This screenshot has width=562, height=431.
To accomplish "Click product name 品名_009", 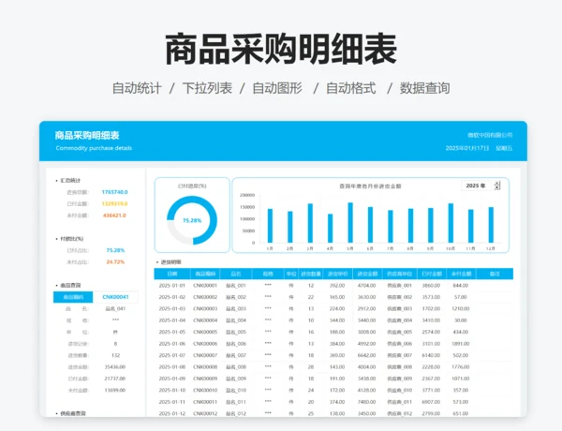I will pos(236,379).
